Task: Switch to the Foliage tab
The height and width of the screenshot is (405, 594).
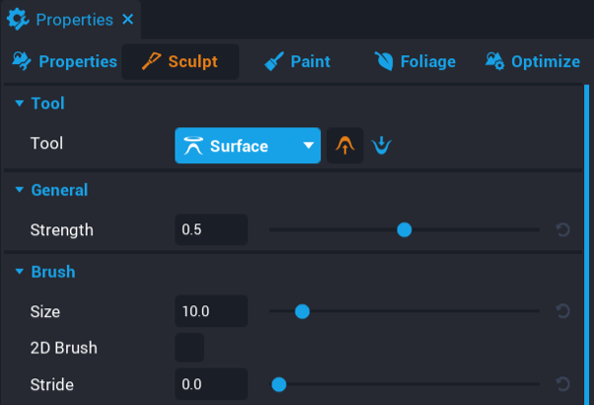Action: click(414, 61)
